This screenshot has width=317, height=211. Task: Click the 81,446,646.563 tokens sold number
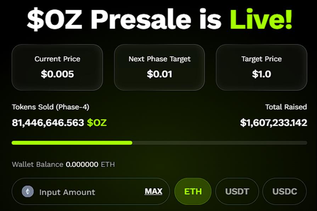click(x=48, y=123)
